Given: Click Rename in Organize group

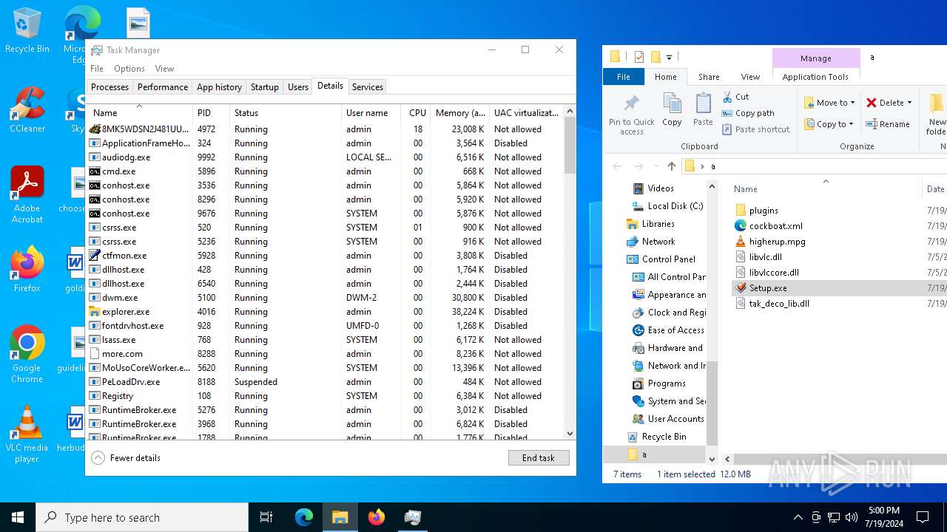Looking at the screenshot, I should (x=888, y=124).
